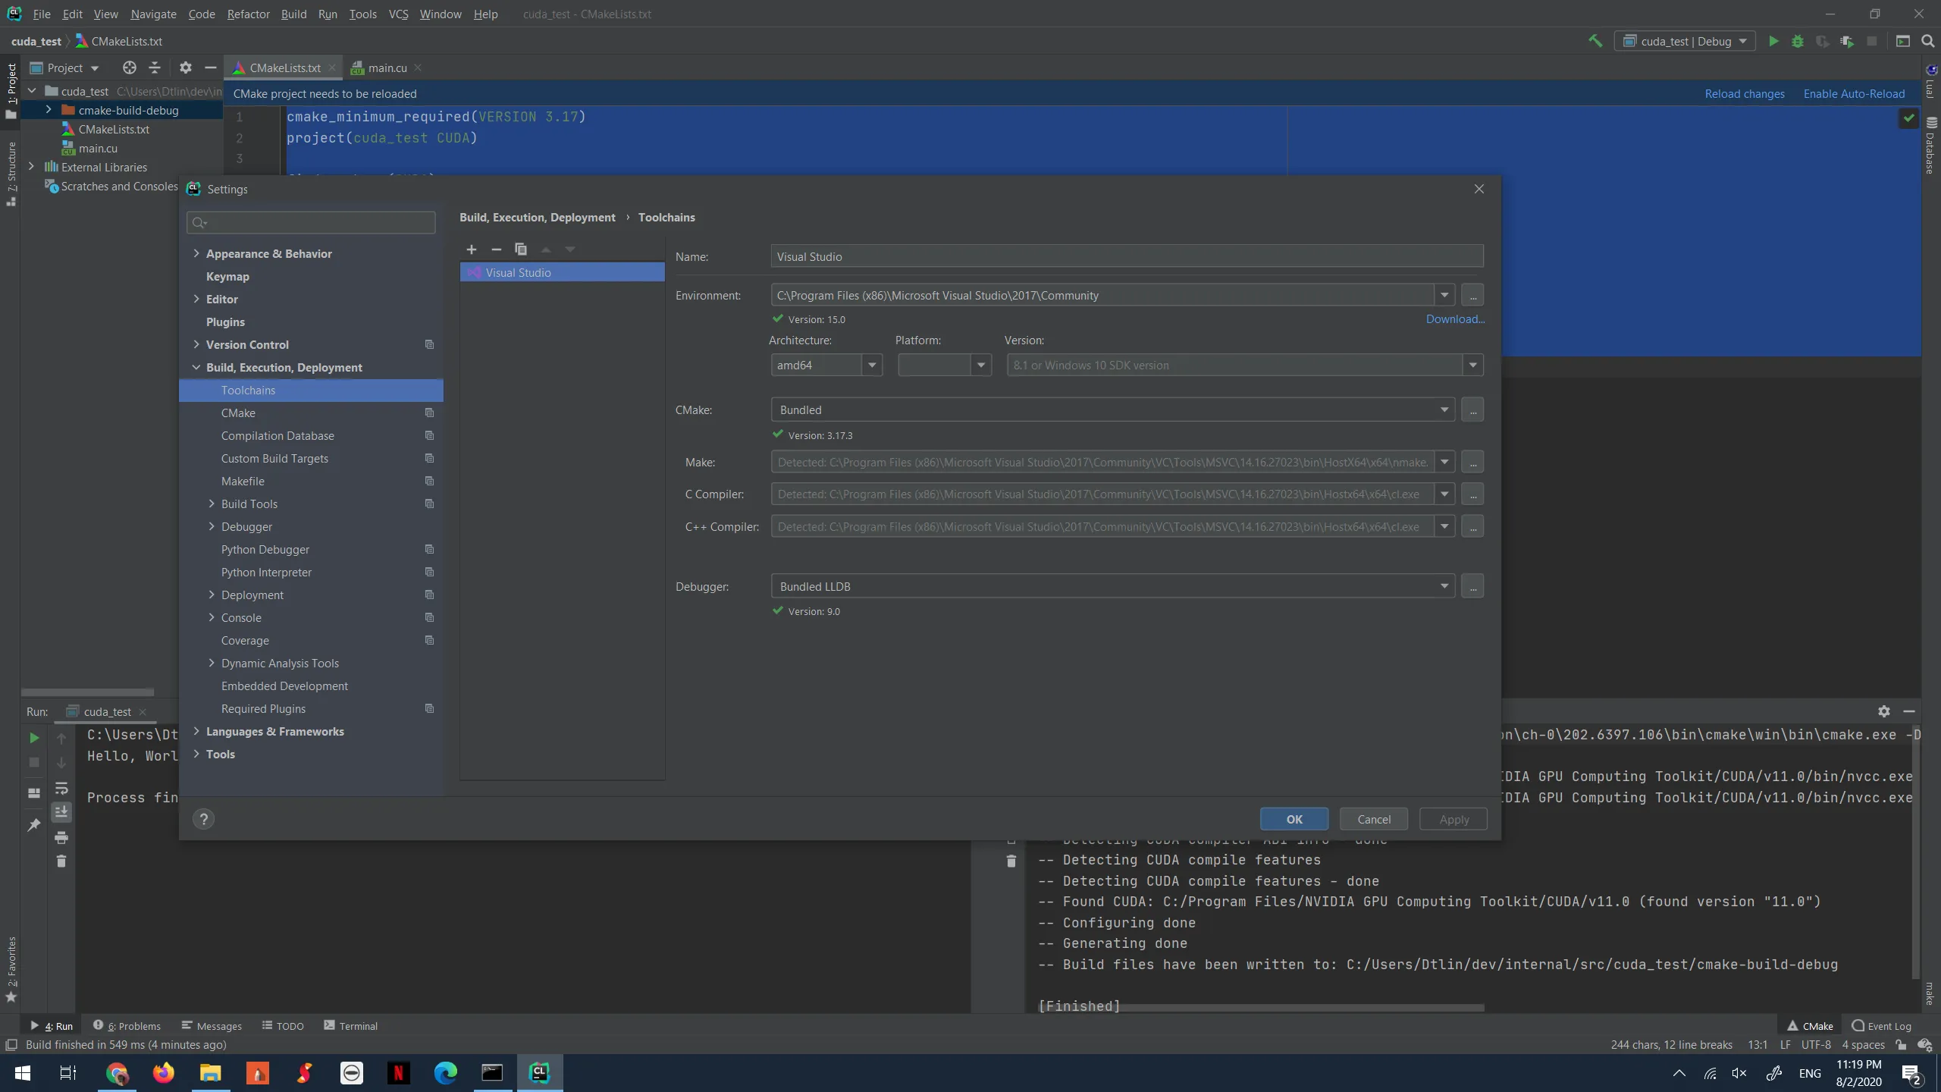Toggle soft-wrap in Run console

pos(61,788)
